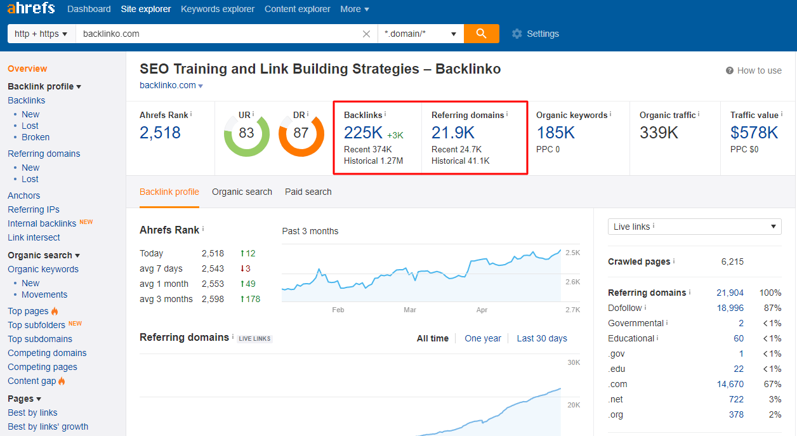Run the search with the orange magnifier button
The height and width of the screenshot is (436, 797).
pos(482,34)
